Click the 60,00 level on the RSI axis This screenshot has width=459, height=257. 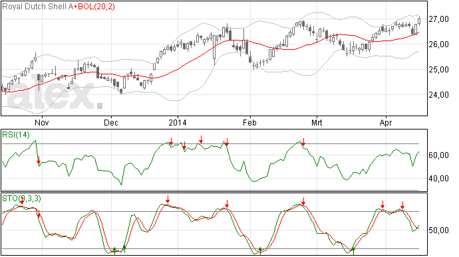click(x=438, y=155)
